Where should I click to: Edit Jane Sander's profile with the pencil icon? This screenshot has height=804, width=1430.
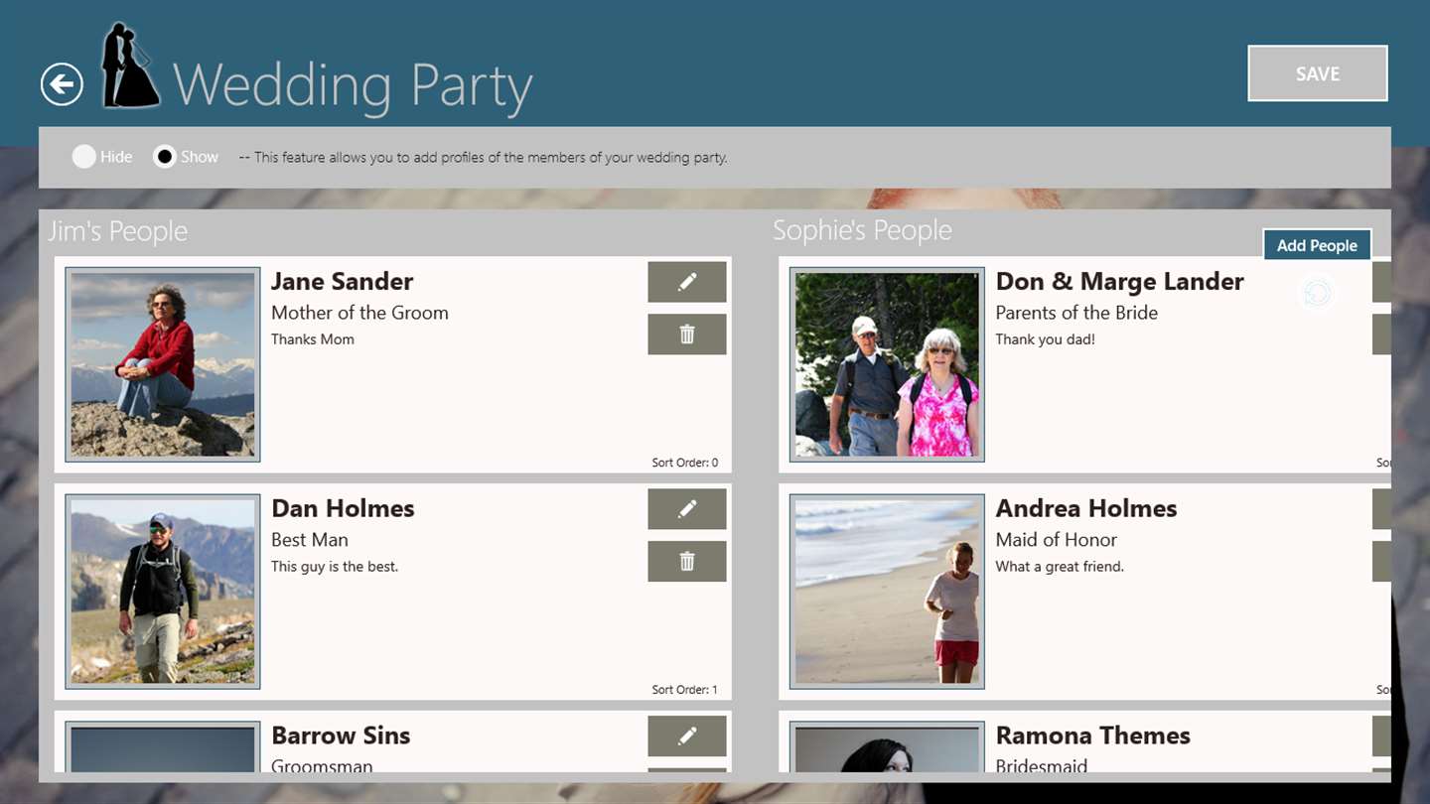point(687,282)
